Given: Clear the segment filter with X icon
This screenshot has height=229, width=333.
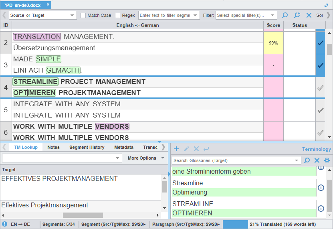Looking at the screenshot, I should tap(309, 15).
